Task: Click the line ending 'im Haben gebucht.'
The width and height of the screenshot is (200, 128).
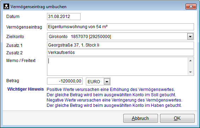Action: (114, 105)
